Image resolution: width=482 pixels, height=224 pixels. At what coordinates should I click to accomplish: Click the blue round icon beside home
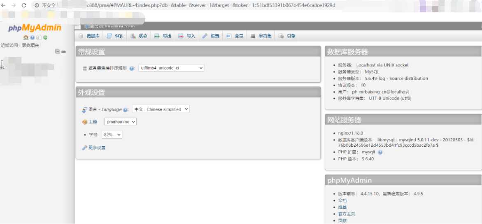[32, 37]
